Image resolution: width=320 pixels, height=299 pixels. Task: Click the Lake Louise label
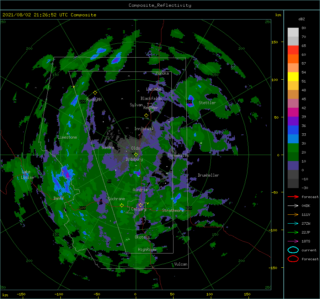[27, 175]
